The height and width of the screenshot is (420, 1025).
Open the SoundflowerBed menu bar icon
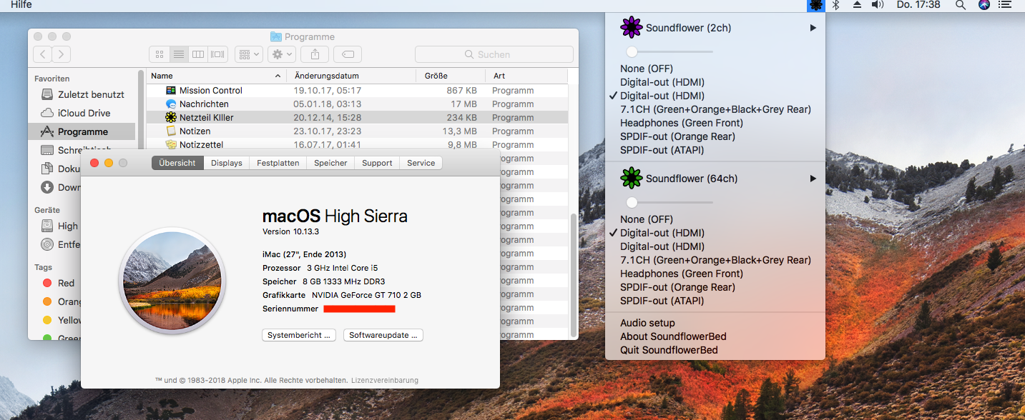coord(815,5)
